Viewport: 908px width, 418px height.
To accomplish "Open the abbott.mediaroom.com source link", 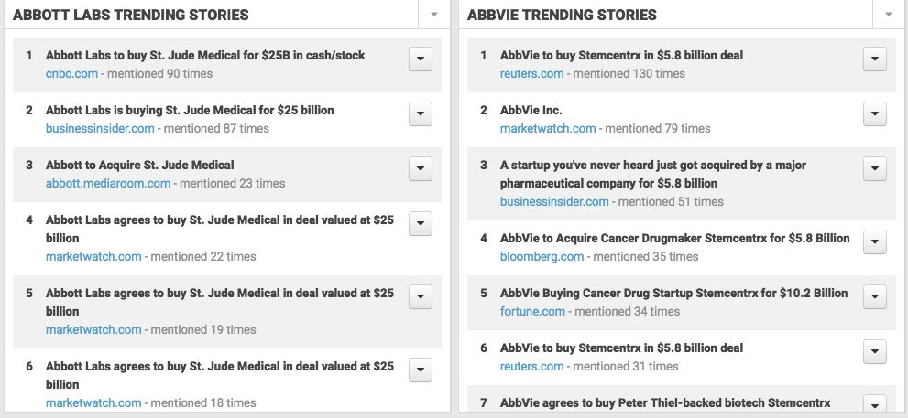I will click(x=108, y=183).
